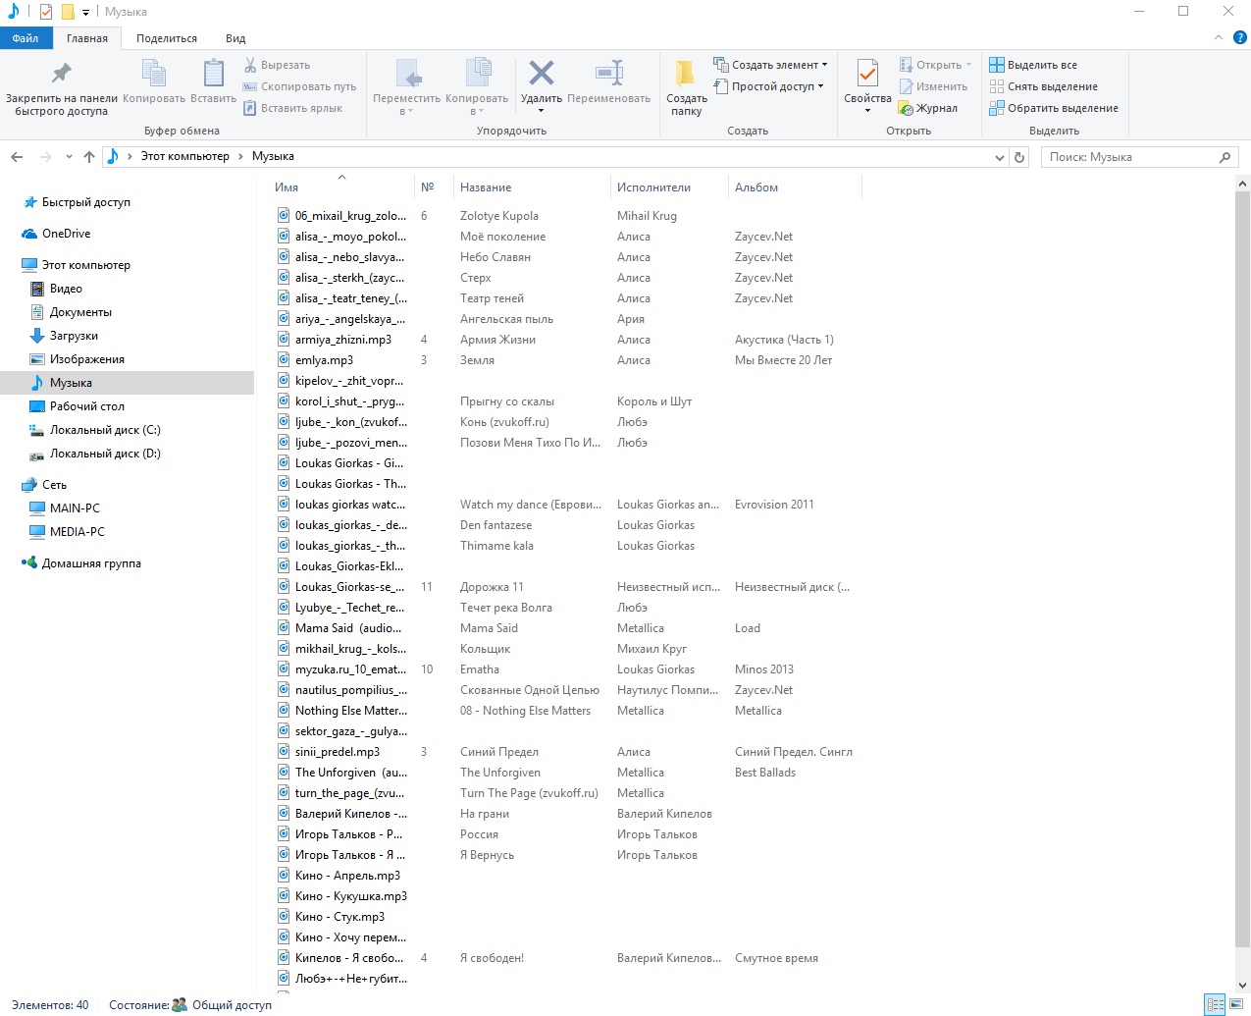Click quick access toolbar new folder icon
This screenshot has width=1251, height=1016.
click(67, 12)
